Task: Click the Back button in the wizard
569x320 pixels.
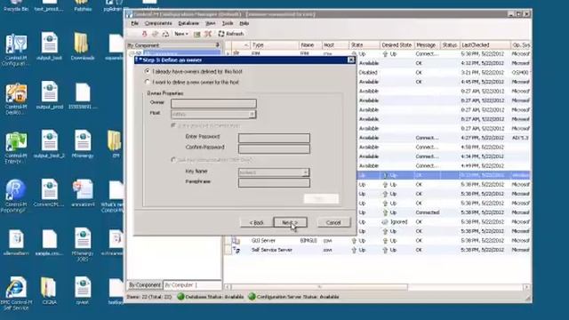Action: [257, 222]
